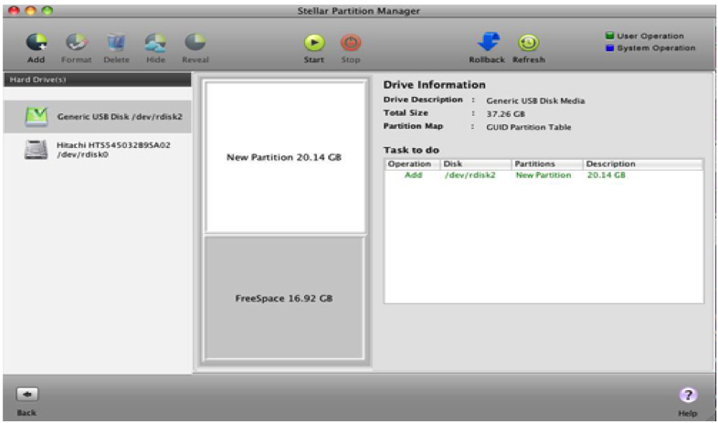This screenshot has width=718, height=423.
Task: Select the FreeSpace 16.92 GB block
Action: pos(284,298)
